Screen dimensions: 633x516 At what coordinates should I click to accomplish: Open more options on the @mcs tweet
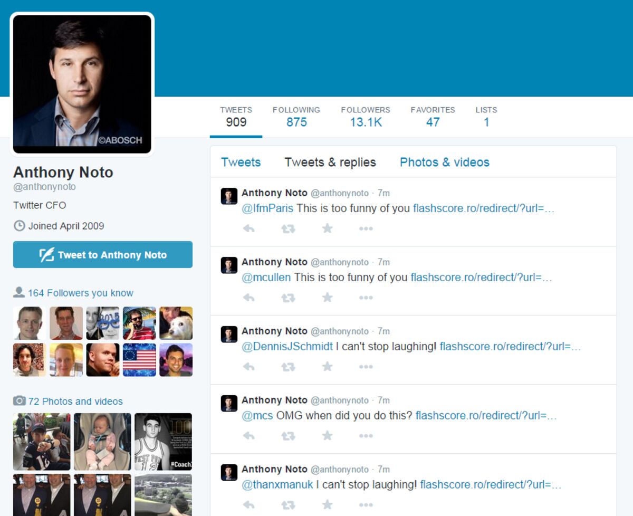[x=366, y=436]
